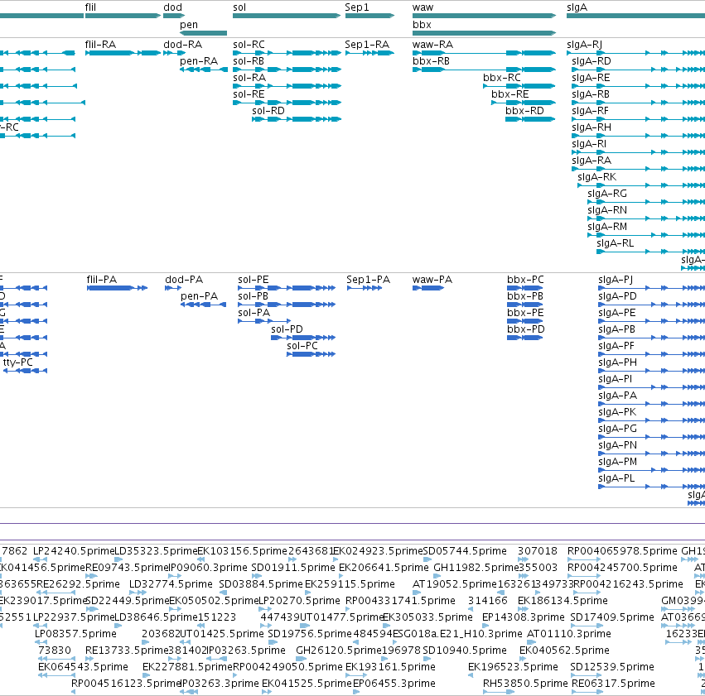Select protein bbx-PD
Screen dimensions: 705x696
pos(524,338)
